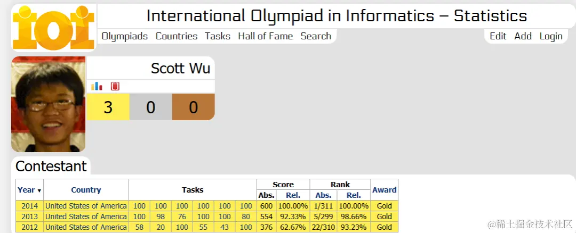
Task: Sort by absolute Rank header
Action: pyautogui.click(x=323, y=195)
